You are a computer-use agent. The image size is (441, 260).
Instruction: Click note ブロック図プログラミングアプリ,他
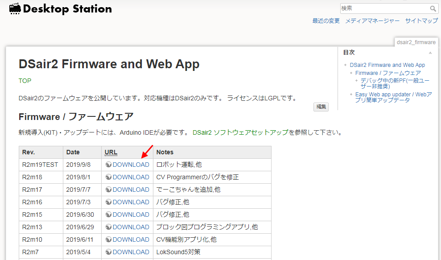pyautogui.click(x=207, y=227)
